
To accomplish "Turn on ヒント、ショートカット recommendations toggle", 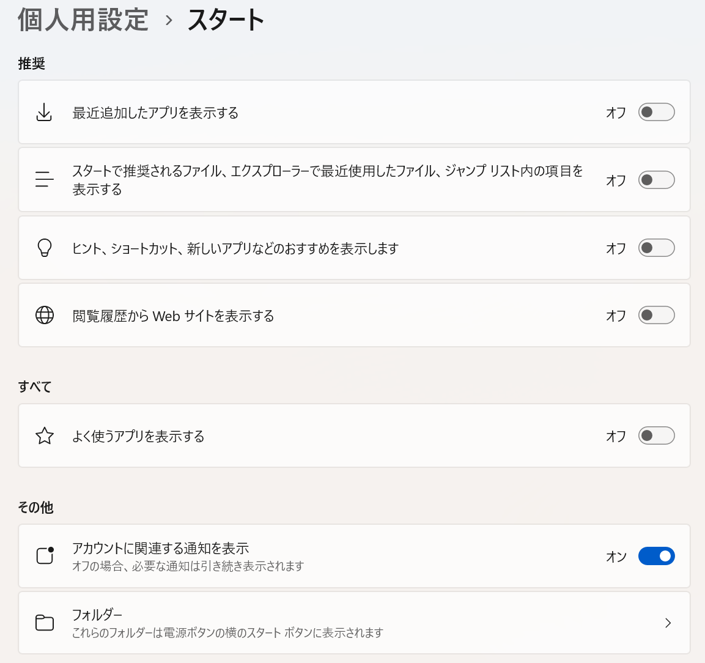I will point(657,248).
